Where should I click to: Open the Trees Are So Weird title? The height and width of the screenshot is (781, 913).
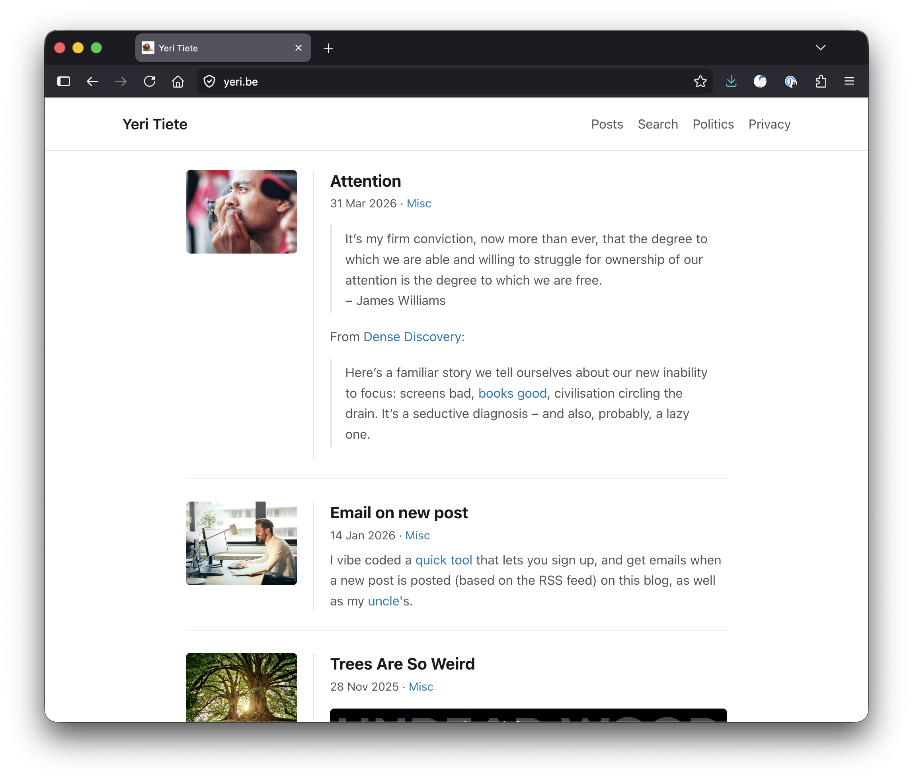tap(402, 664)
